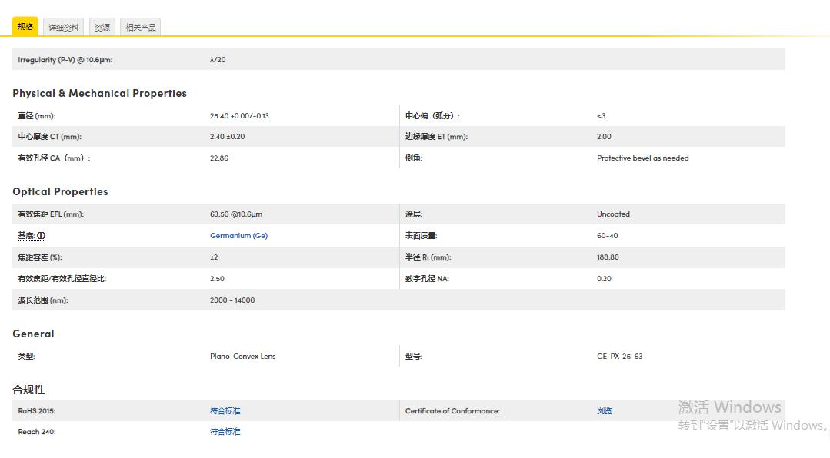830x458 pixels.
Task: Select the Physical & Mechanical Properties heading
Action: click(99, 93)
